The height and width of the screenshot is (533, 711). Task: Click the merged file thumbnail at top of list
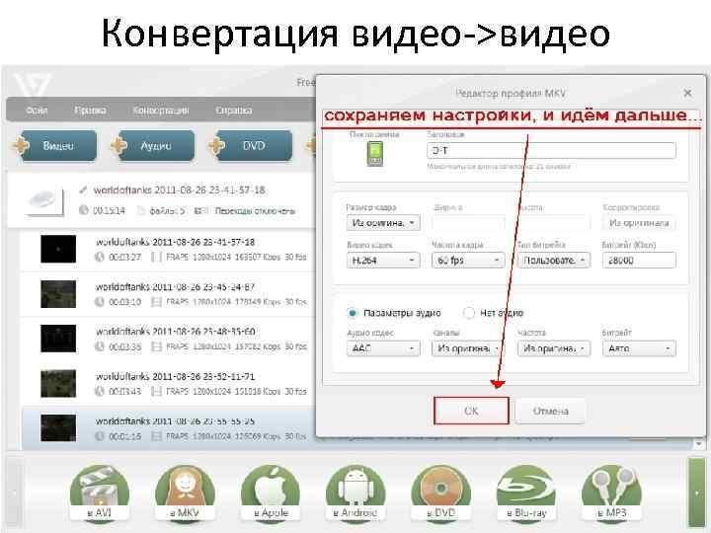(x=44, y=200)
